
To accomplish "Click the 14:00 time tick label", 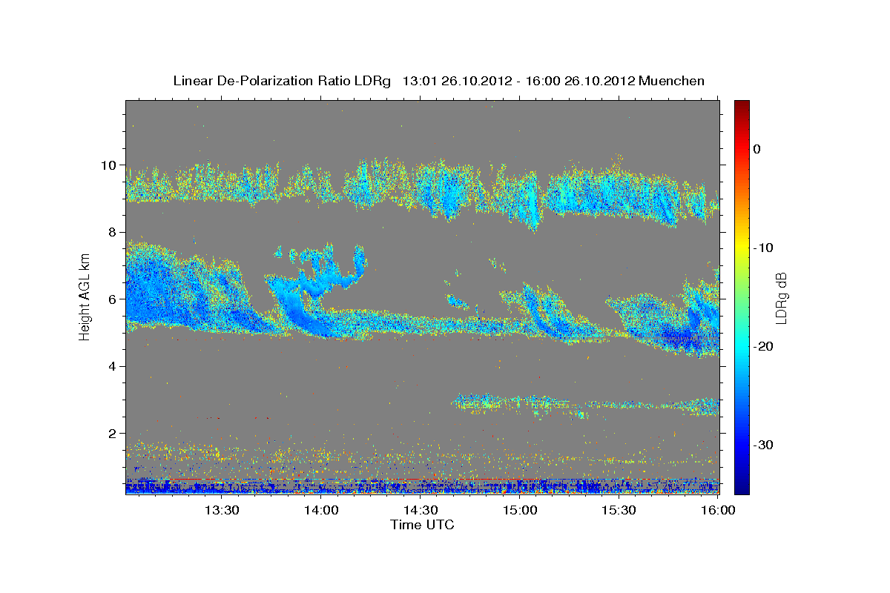I will point(321,510).
